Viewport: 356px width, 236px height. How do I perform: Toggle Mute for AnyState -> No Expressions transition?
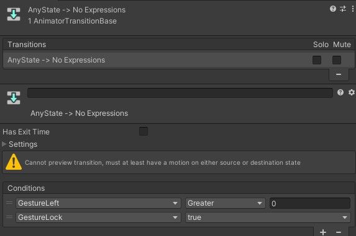tap(337, 60)
